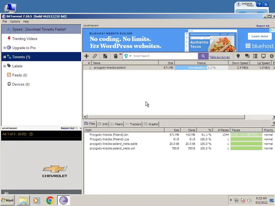Sort torrents by Status column header
275x206 pixels.
click(201, 63)
